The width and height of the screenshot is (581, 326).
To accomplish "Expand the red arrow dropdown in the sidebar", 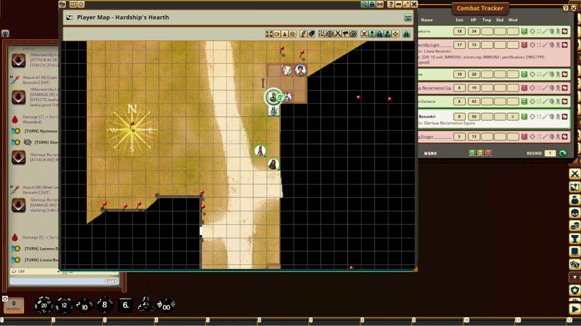I will pos(574,277).
